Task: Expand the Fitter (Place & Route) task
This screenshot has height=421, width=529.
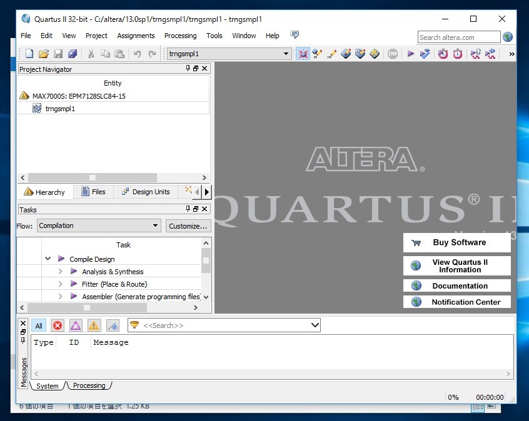Action: tap(61, 284)
